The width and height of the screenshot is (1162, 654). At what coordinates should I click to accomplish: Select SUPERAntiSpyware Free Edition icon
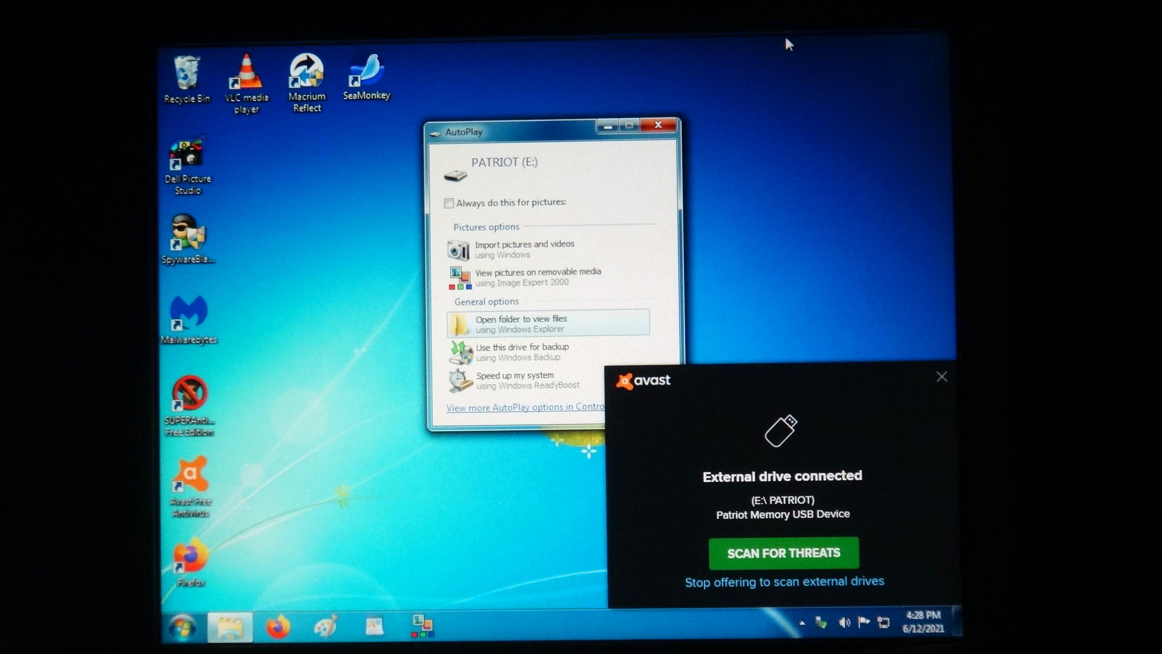tap(189, 406)
